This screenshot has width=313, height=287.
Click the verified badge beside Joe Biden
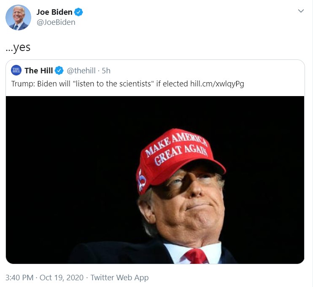coord(78,12)
